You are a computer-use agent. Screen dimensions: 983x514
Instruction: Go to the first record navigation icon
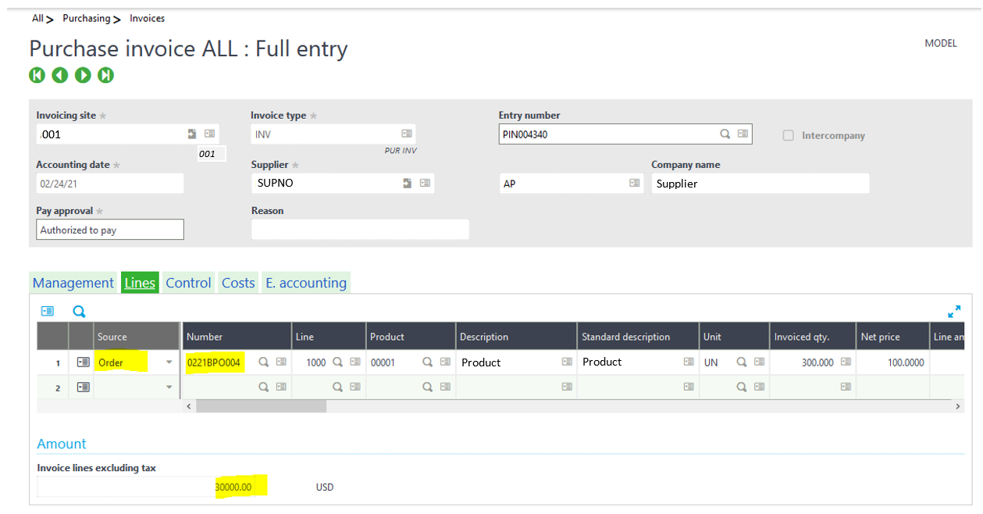pos(37,75)
